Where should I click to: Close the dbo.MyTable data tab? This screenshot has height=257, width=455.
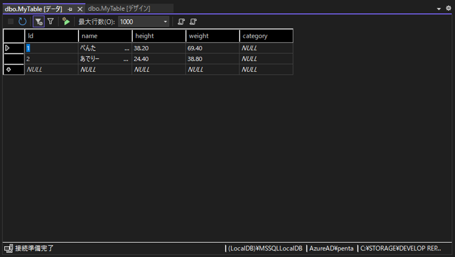click(x=80, y=10)
